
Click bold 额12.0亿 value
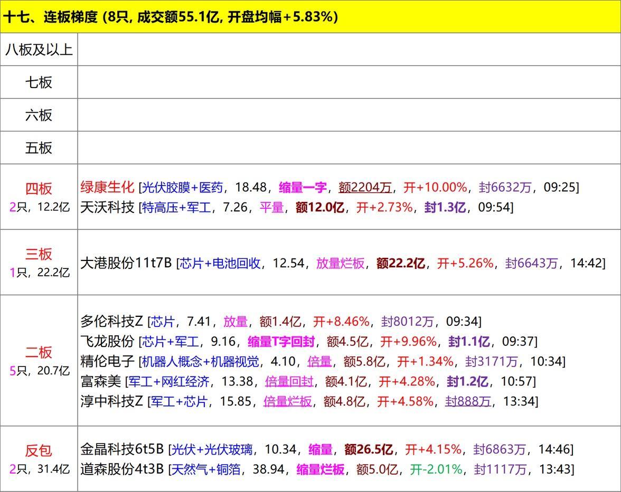point(319,207)
